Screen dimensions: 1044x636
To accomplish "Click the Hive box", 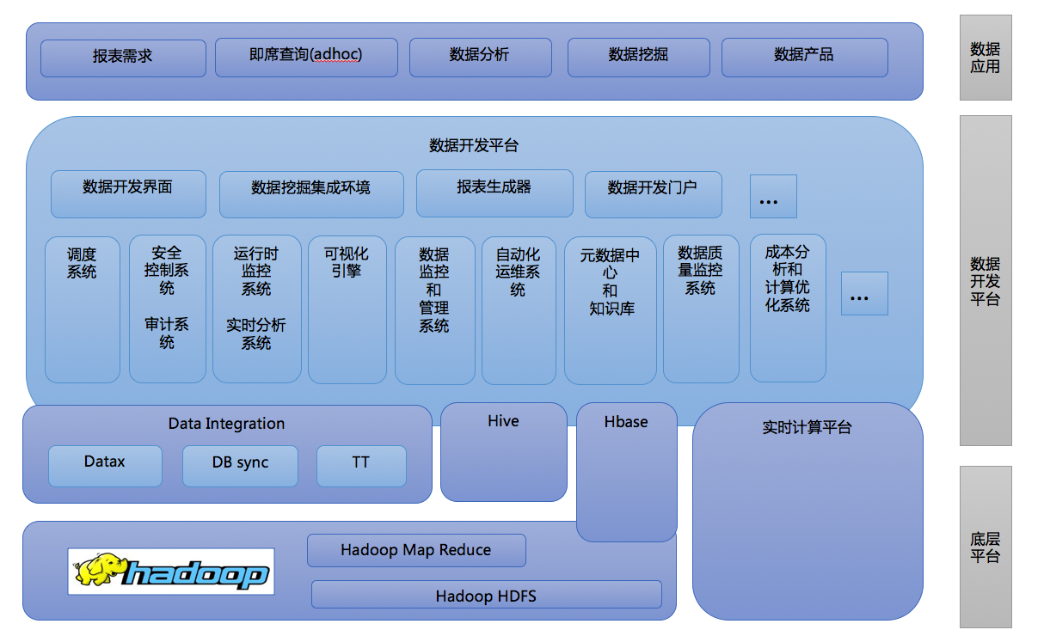I will [x=503, y=452].
